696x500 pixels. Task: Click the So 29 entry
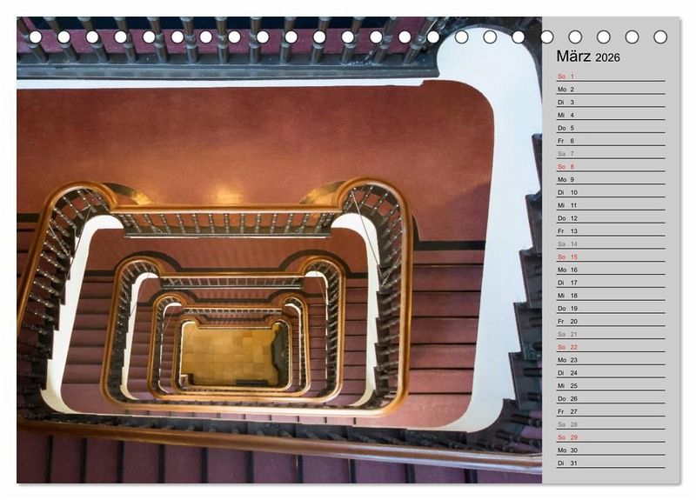609,437
